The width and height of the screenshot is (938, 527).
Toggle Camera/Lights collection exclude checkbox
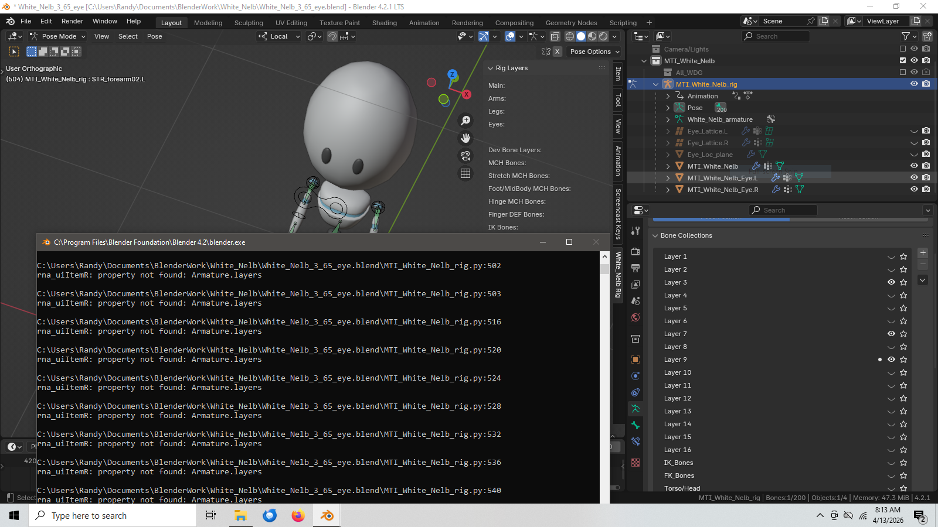coord(903,49)
